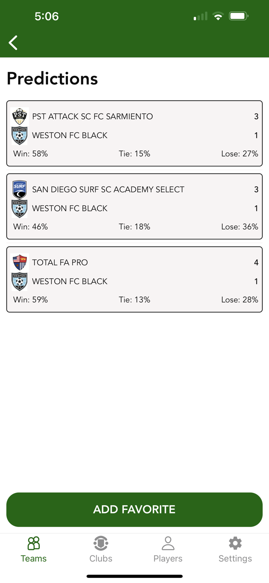Open the PST Attack vs Weston prediction card
The height and width of the screenshot is (583, 269).
pyautogui.click(x=134, y=132)
